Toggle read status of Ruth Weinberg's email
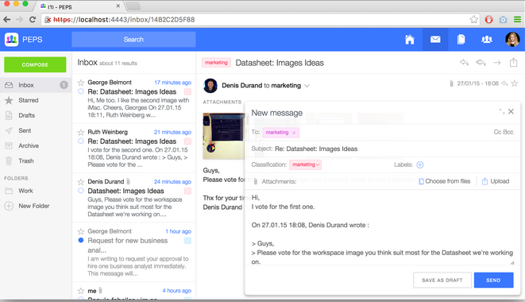The height and width of the screenshot is (302, 525). 81,141
